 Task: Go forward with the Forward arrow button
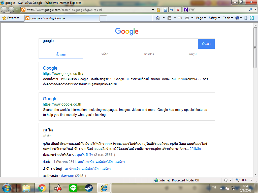(11, 10)
